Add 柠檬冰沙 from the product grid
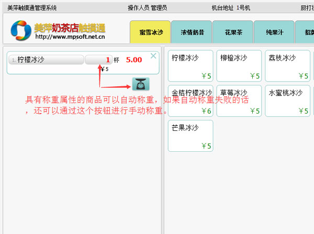The width and height of the screenshot is (314, 234). pyautogui.click(x=190, y=66)
